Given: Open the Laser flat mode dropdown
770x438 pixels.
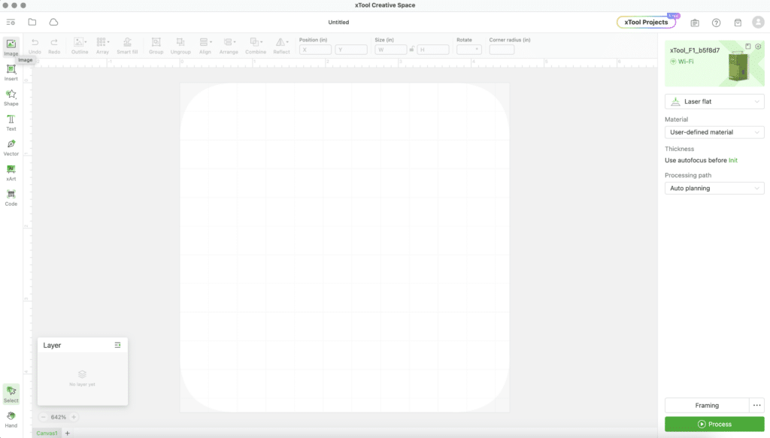Looking at the screenshot, I should [x=714, y=101].
